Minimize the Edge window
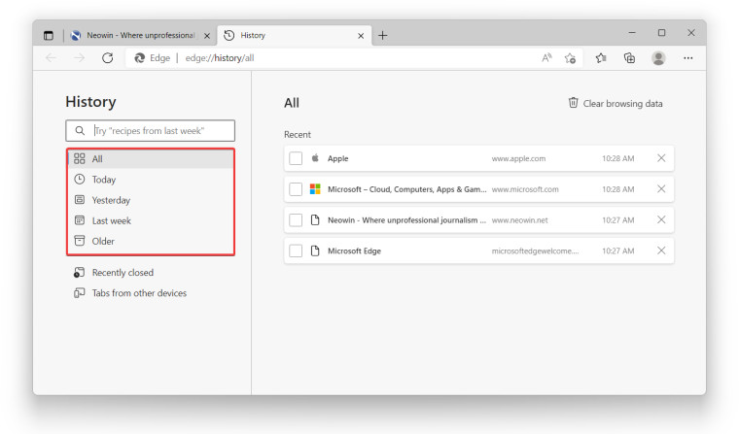The image size is (739, 434). point(632,32)
